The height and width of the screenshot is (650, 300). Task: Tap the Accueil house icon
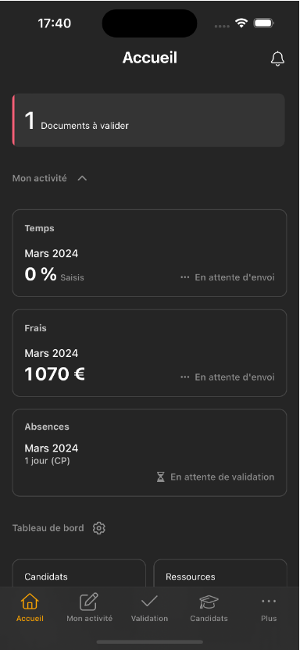(30, 601)
